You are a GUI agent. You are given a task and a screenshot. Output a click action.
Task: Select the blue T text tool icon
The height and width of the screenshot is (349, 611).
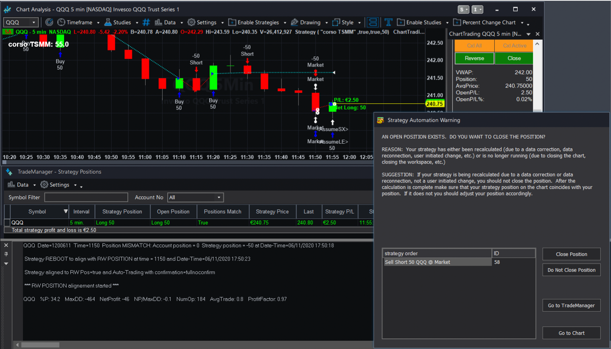point(388,22)
